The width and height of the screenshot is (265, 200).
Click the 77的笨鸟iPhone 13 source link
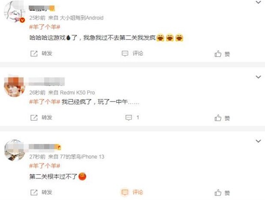82,157
